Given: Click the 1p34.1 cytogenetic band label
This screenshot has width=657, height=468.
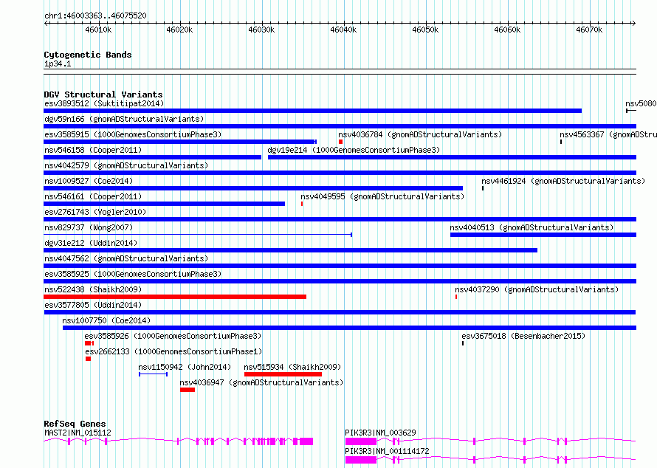Looking at the screenshot, I should click(58, 63).
